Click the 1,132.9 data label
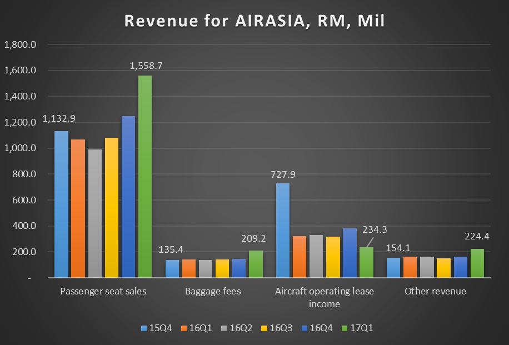The image size is (509, 345). coord(59,118)
